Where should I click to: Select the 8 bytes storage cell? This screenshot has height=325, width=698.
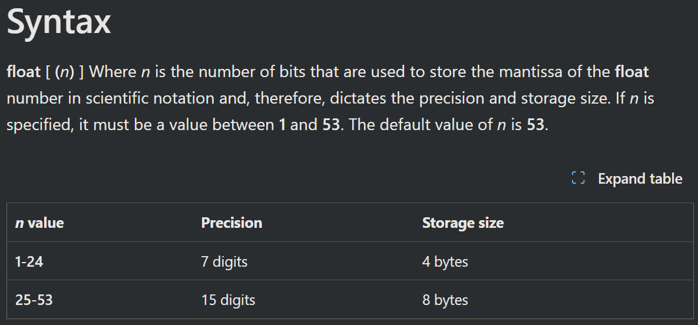pyautogui.click(x=445, y=300)
